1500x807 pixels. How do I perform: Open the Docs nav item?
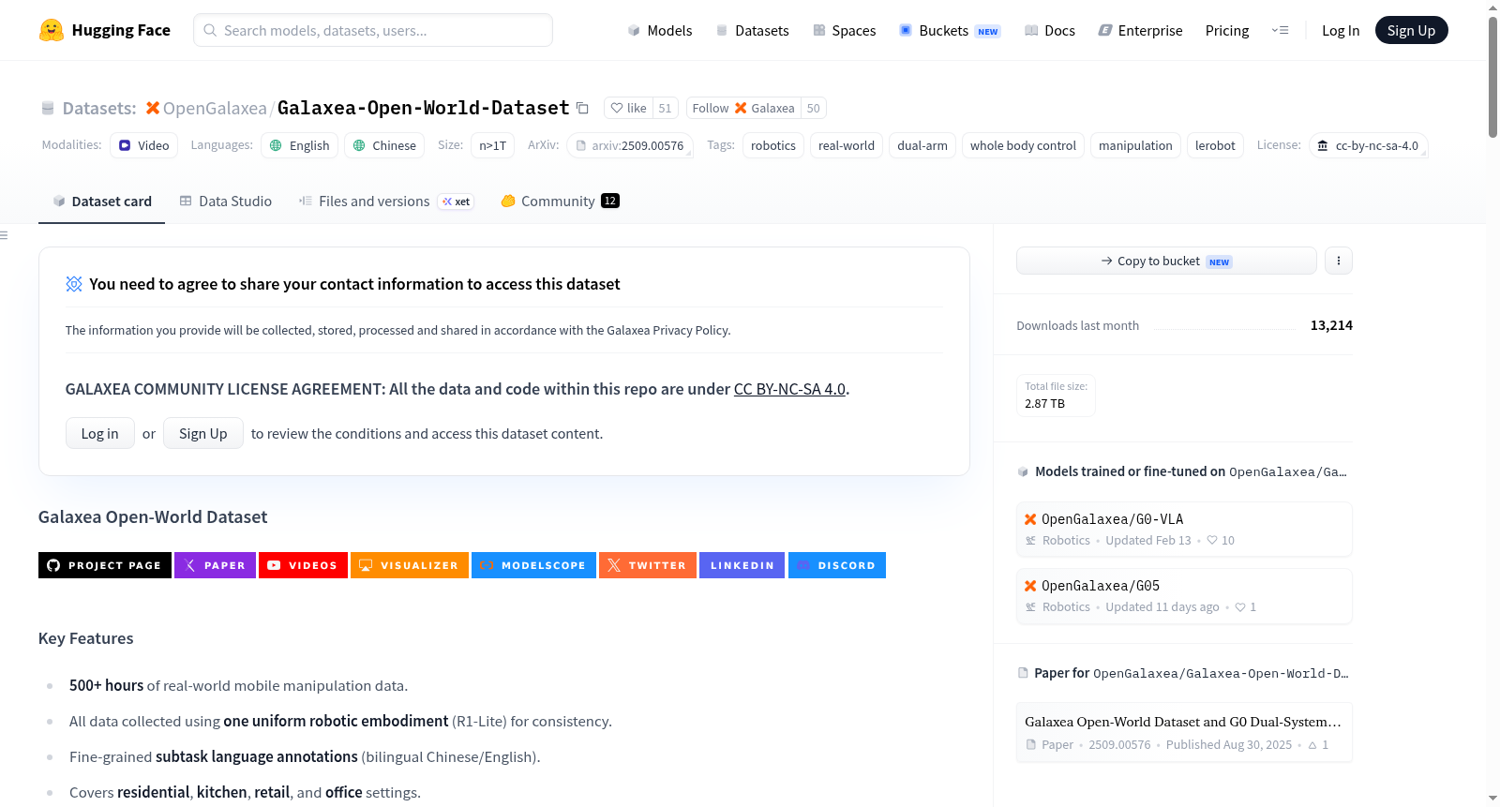point(1049,31)
